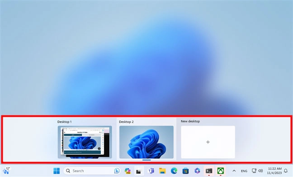Open the volume quick settings
Image resolution: width=293 pixels, height=177 pixels.
[260, 171]
